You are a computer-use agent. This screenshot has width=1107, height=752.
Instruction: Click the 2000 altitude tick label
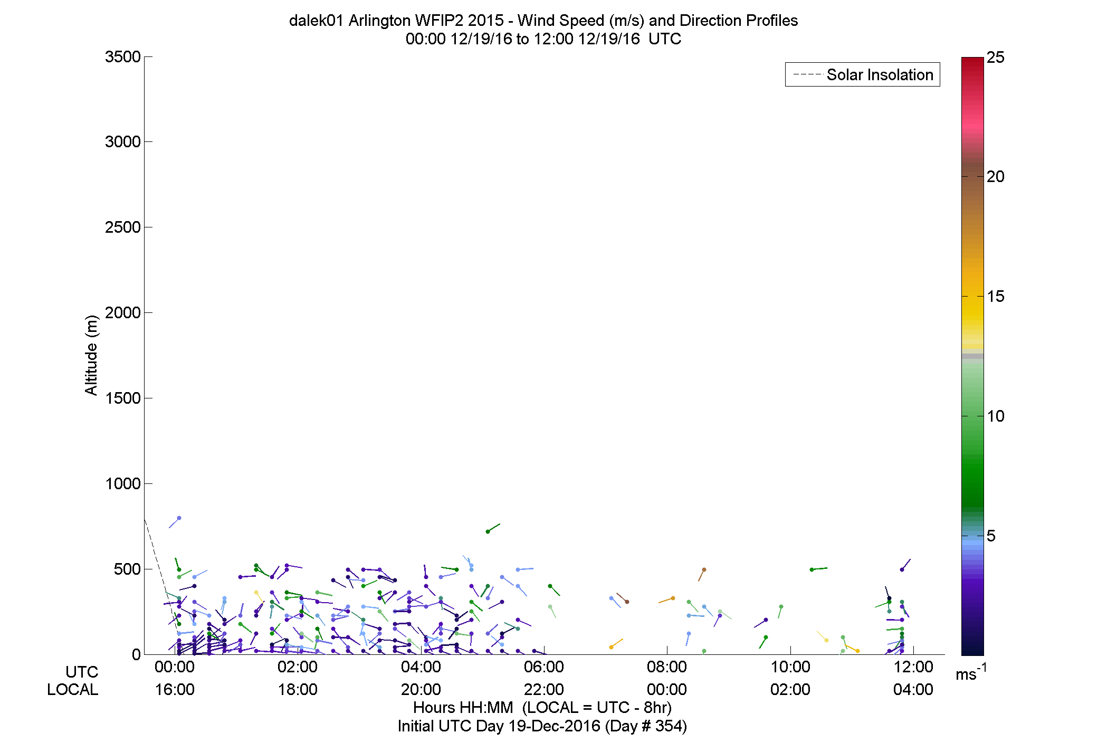pos(122,312)
